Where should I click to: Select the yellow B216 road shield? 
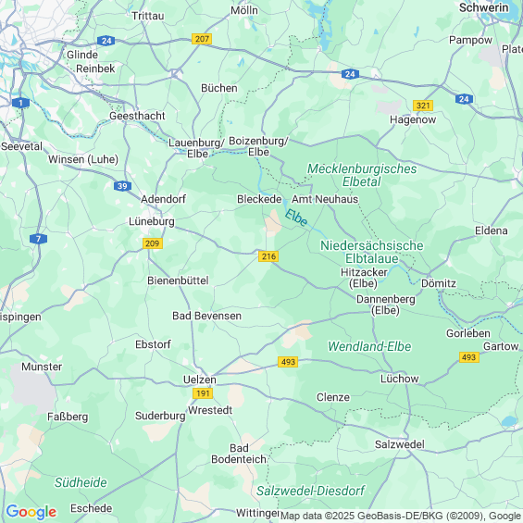(268, 256)
